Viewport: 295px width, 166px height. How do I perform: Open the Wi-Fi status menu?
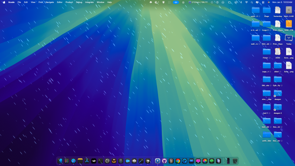[x=247, y=2]
